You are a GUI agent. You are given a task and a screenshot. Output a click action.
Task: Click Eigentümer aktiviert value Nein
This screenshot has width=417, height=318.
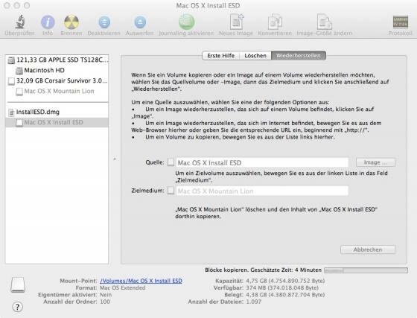pyautogui.click(x=106, y=295)
